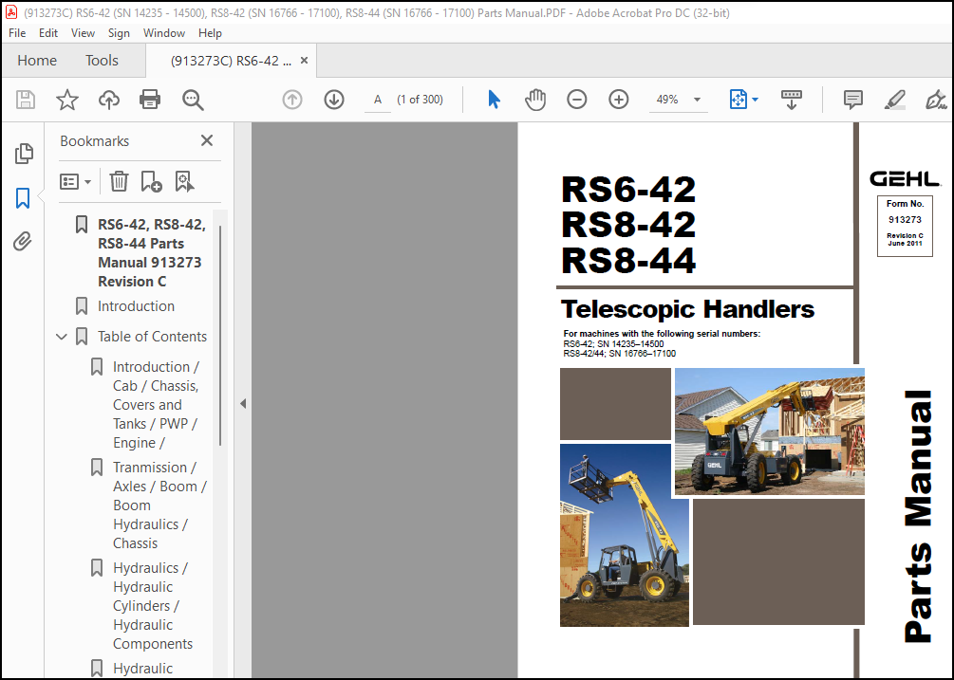954x680 pixels.
Task: Click the Form No. 913273 box
Action: pyautogui.click(x=905, y=226)
